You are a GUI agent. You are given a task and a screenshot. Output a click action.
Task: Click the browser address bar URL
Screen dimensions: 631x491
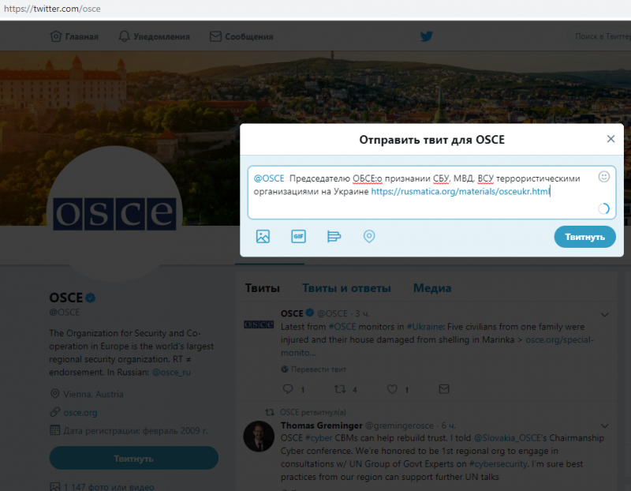[x=52, y=9]
